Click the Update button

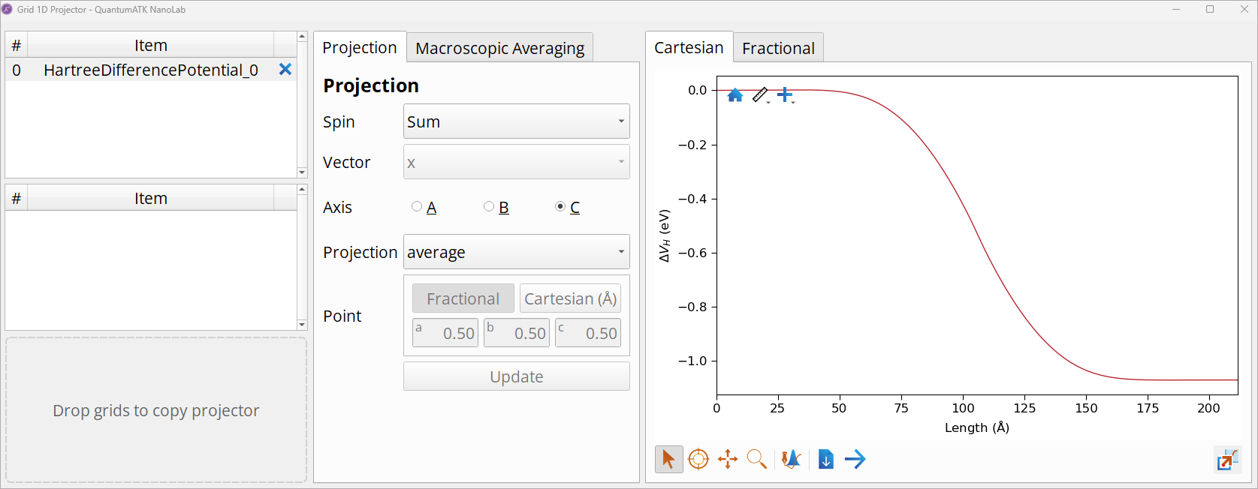(x=517, y=376)
